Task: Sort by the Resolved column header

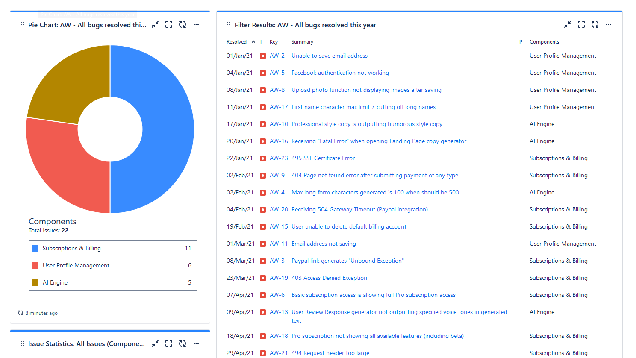Action: point(241,42)
